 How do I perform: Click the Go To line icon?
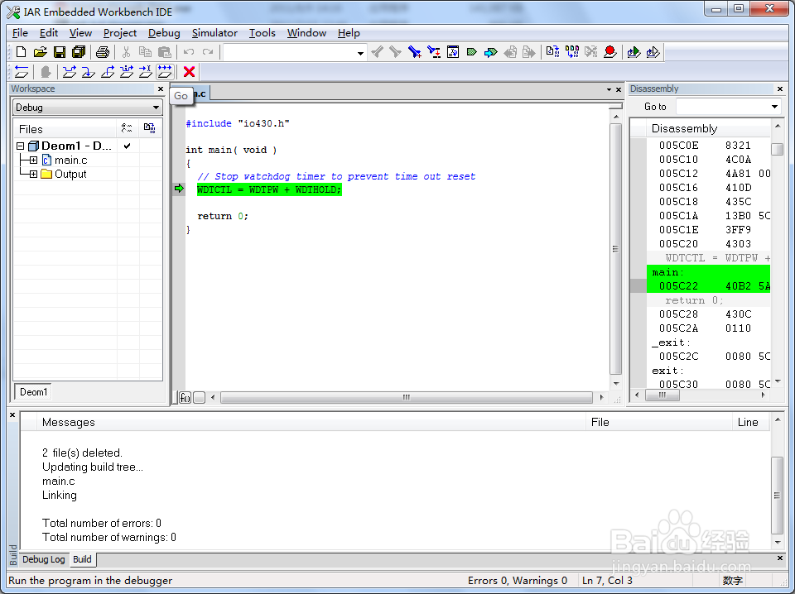click(x=453, y=51)
